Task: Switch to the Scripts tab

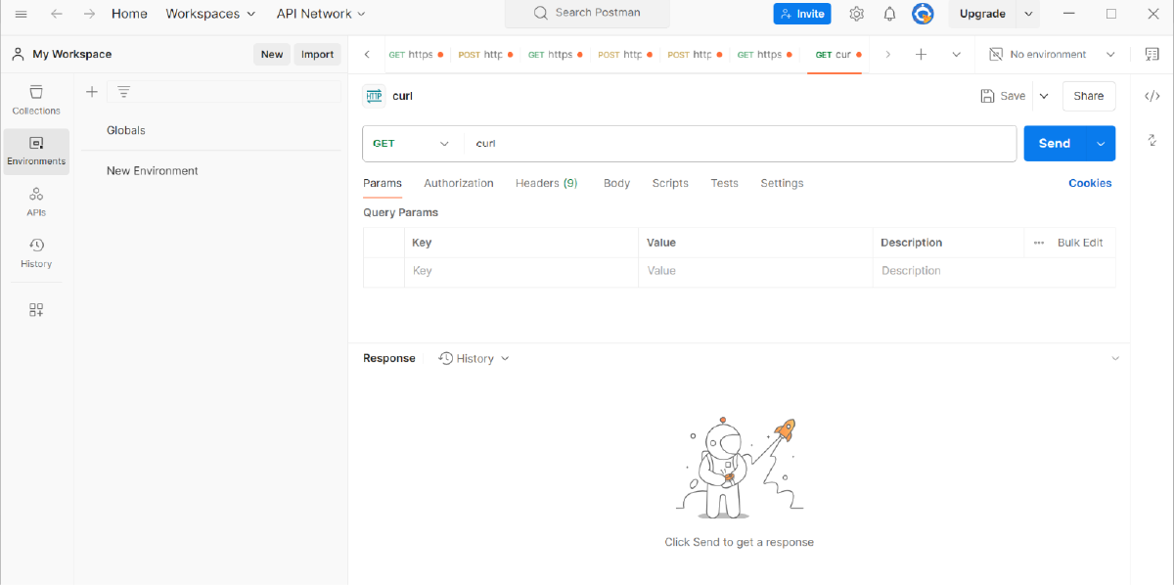Action: (670, 183)
